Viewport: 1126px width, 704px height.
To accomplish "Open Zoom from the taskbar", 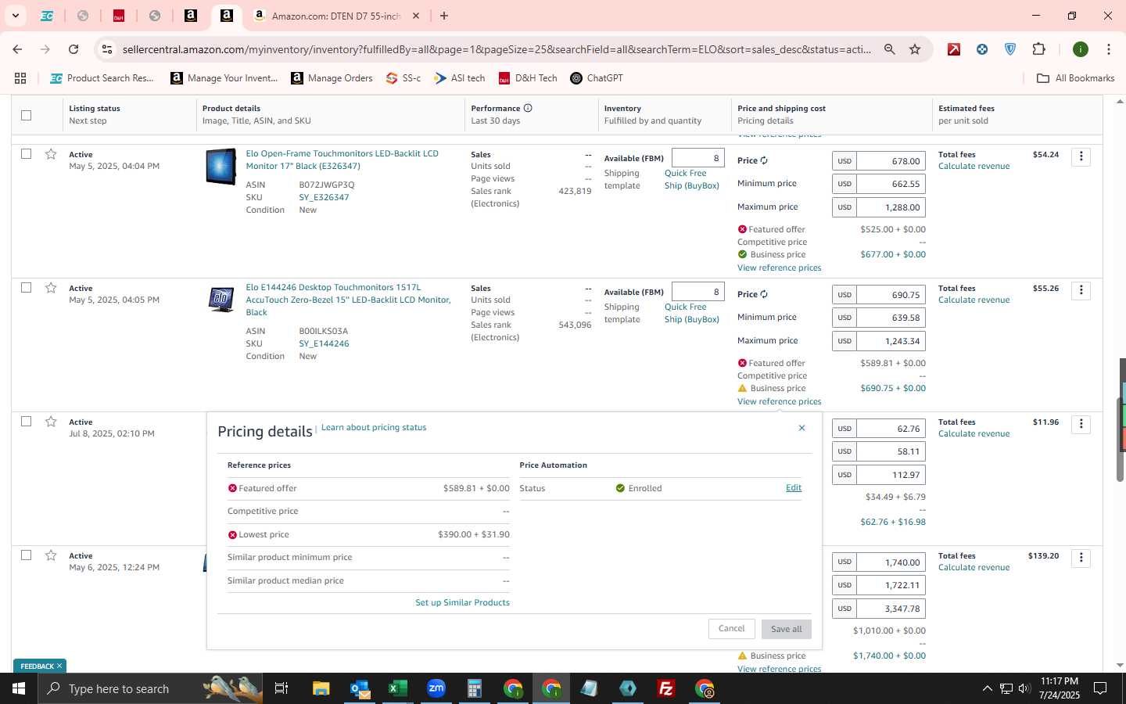I will pyautogui.click(x=436, y=688).
